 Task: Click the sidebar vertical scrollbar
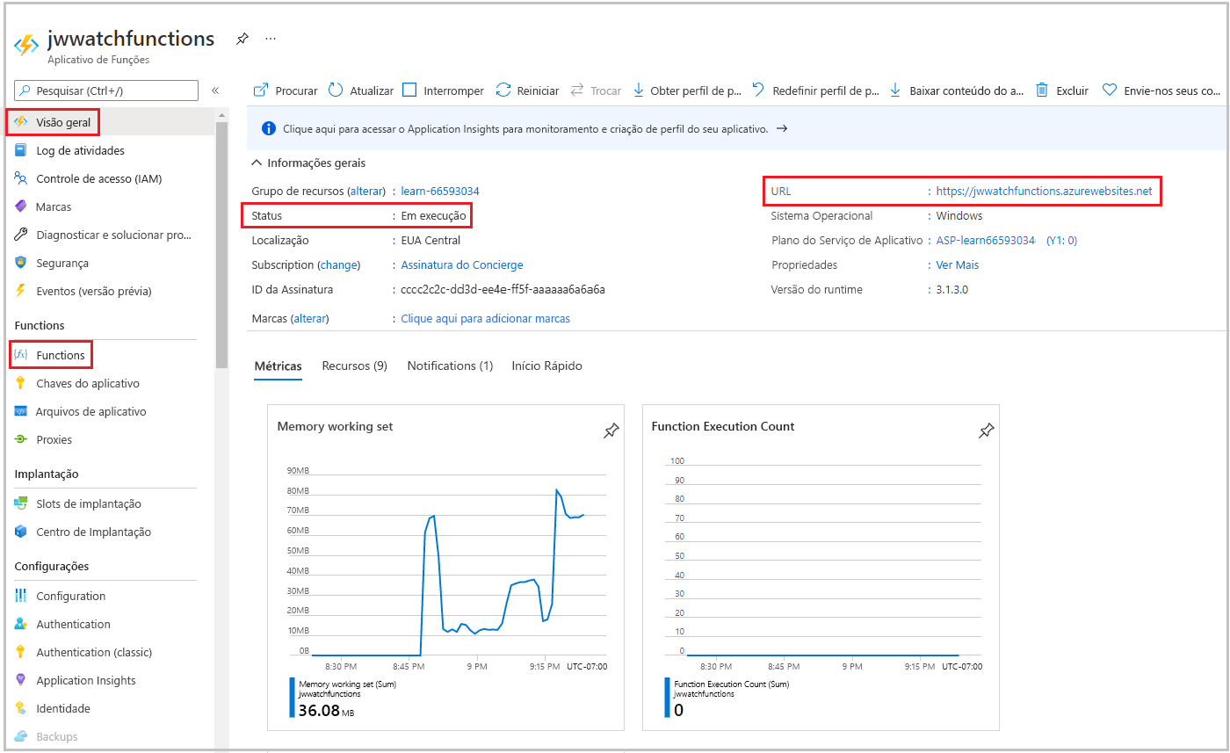(x=221, y=244)
